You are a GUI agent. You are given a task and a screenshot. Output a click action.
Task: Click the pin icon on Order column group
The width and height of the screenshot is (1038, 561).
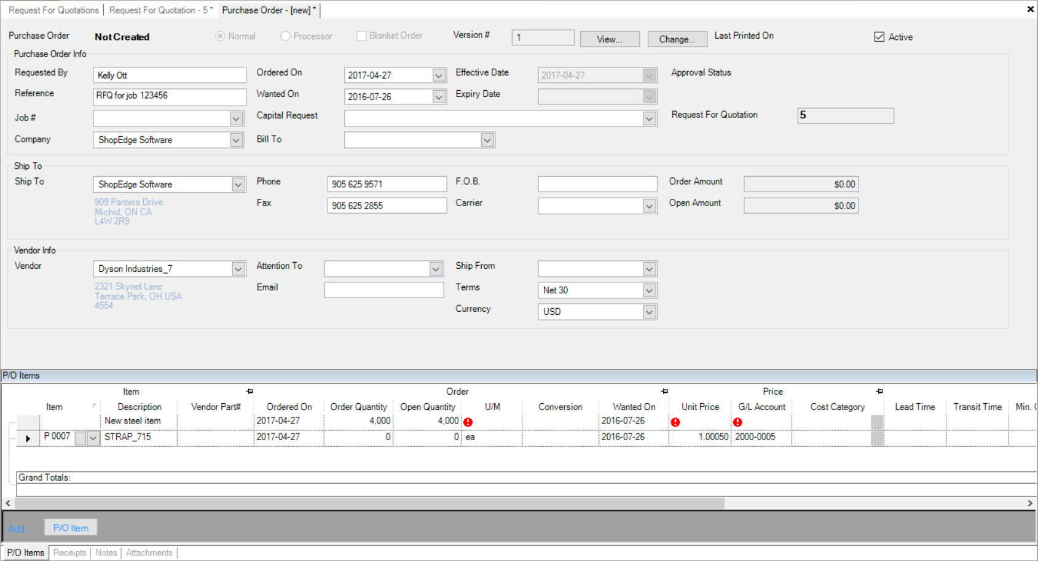click(x=664, y=391)
